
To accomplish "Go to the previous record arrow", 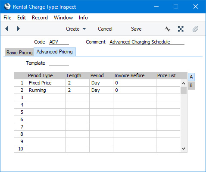I will (7, 29).
